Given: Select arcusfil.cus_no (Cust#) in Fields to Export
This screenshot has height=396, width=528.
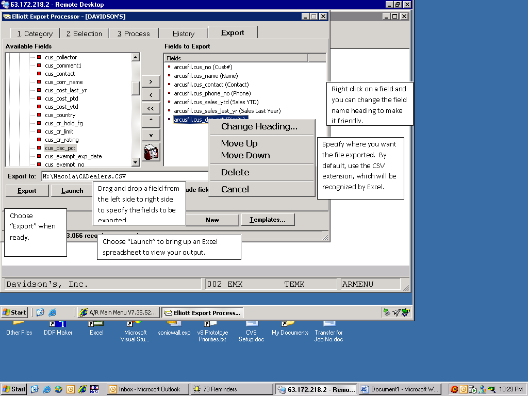Looking at the screenshot, I should (203, 67).
